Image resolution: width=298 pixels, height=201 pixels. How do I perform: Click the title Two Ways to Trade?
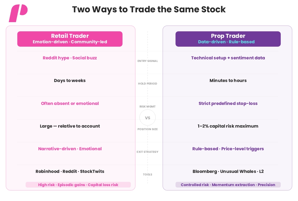[149, 9]
